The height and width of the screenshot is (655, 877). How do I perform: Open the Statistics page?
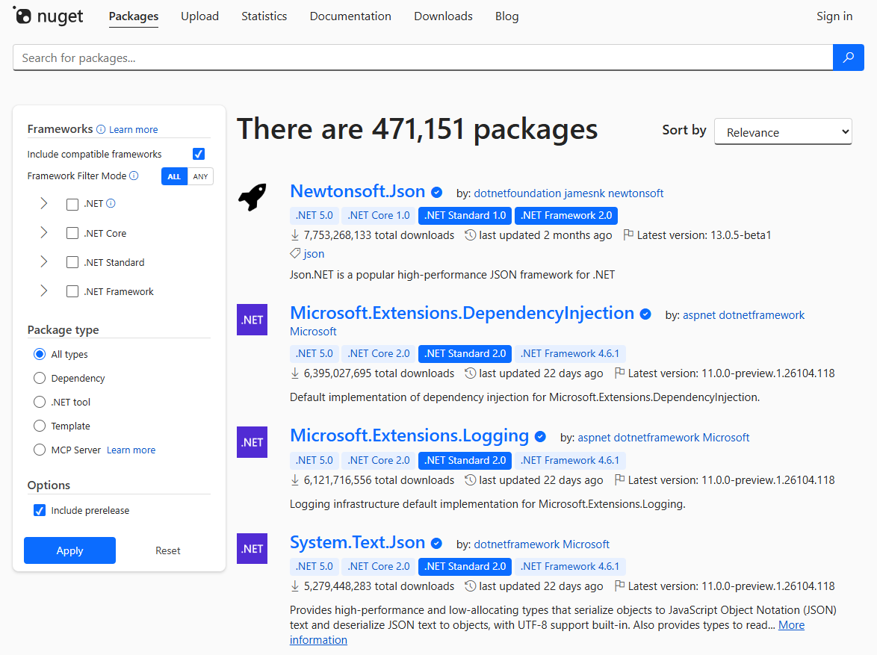264,16
